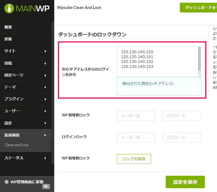
Task: Click the IP address 120.130.140.150 line
Action: (x=137, y=52)
